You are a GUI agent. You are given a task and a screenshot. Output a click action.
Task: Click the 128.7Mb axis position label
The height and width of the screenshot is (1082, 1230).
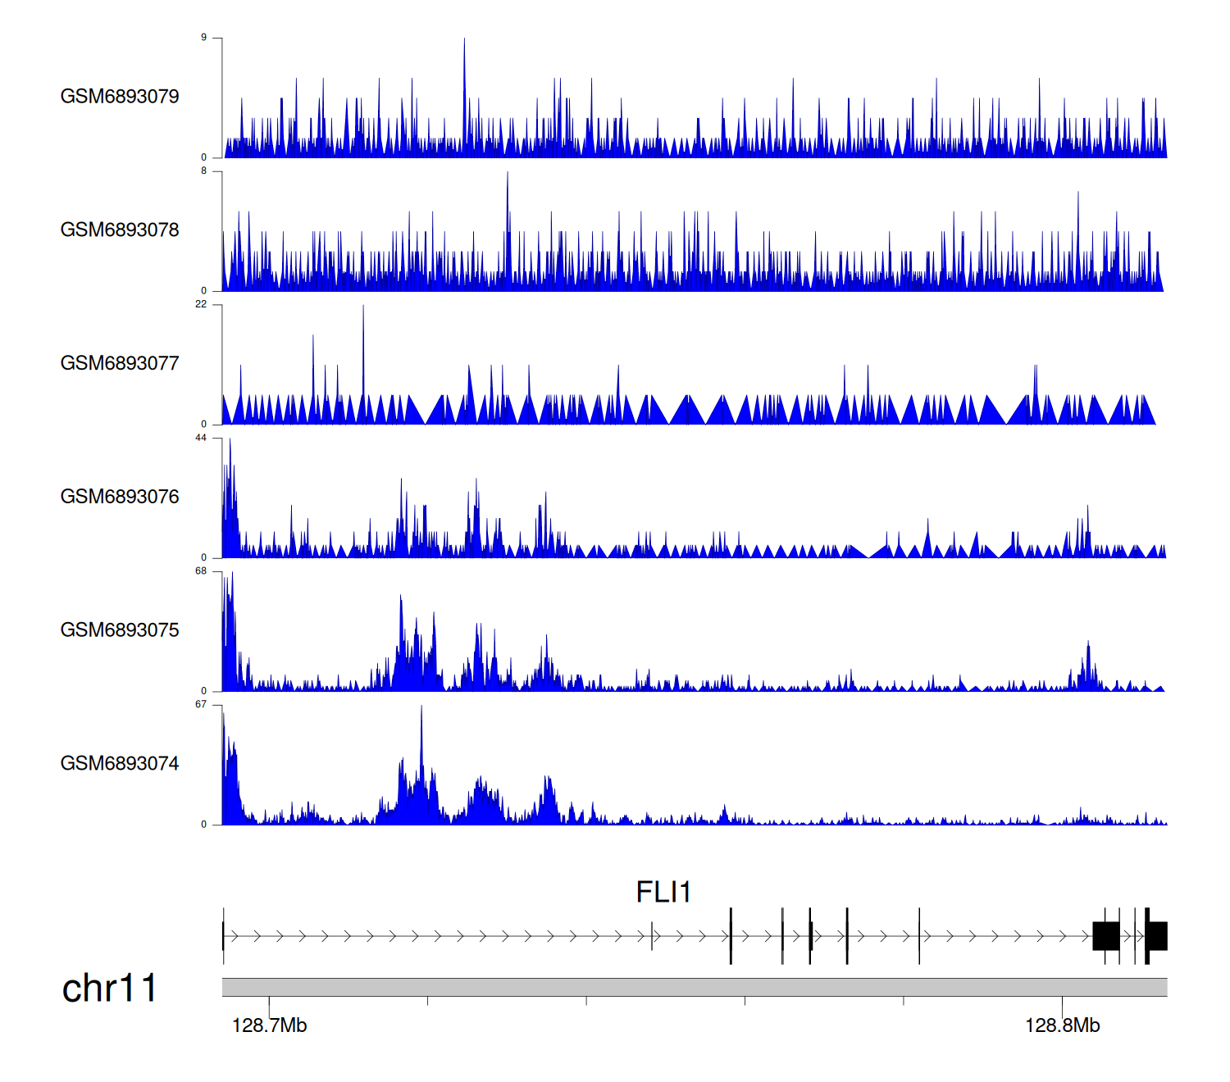[269, 1025]
